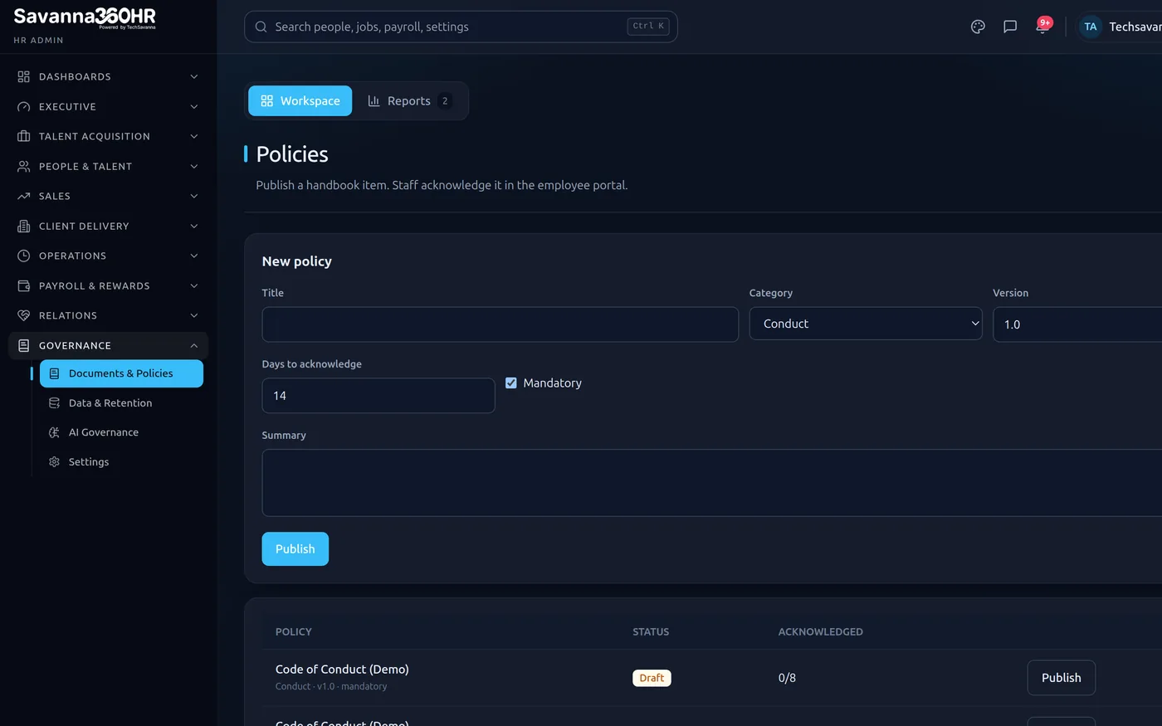This screenshot has width=1162, height=726.
Task: Click the AI Governance brain icon
Action: pos(54,432)
